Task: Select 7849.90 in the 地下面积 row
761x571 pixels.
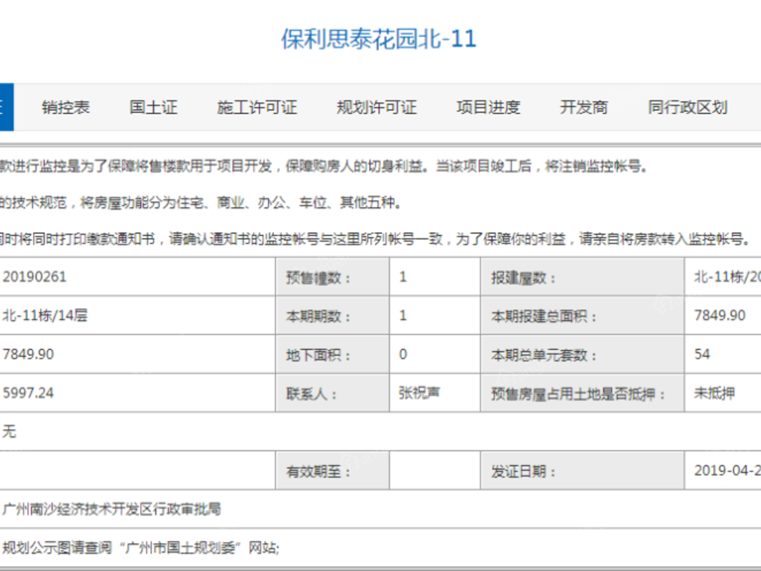Action: tap(29, 354)
